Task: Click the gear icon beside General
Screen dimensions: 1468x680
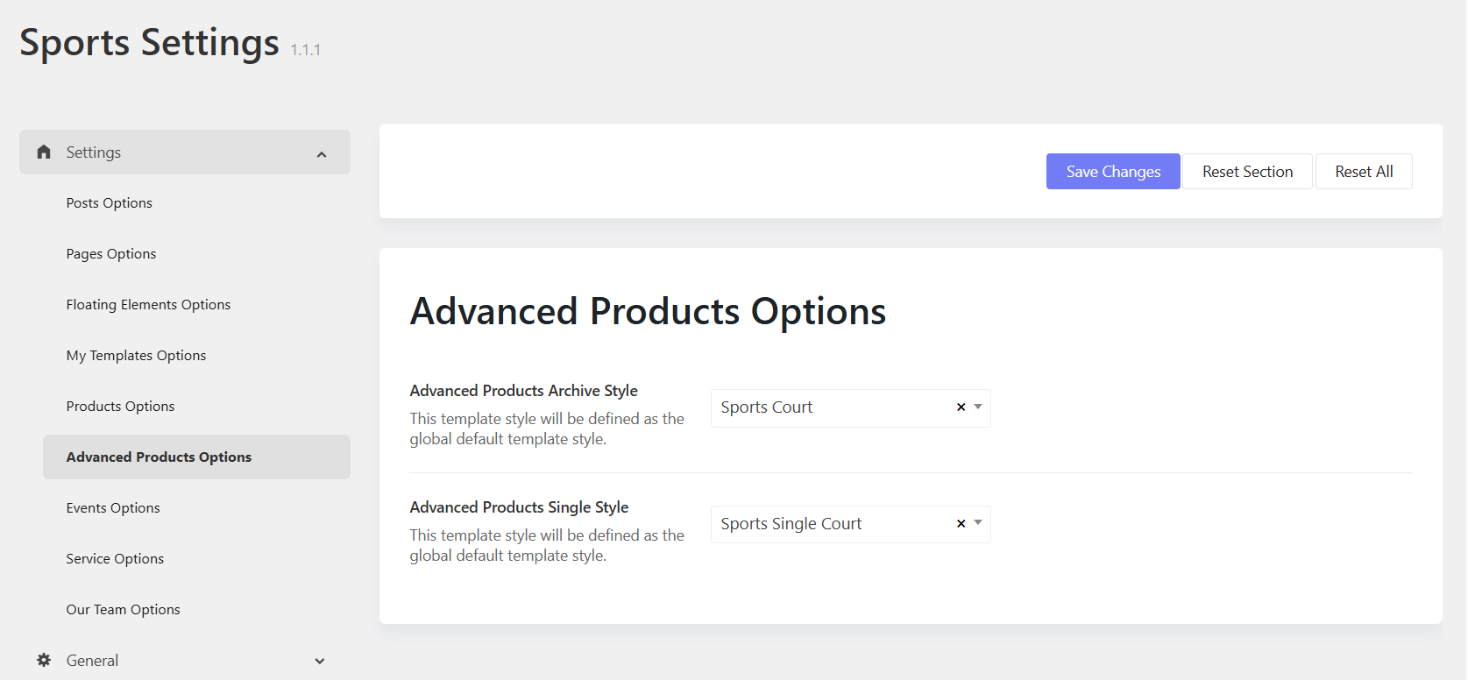Action: [x=44, y=660]
